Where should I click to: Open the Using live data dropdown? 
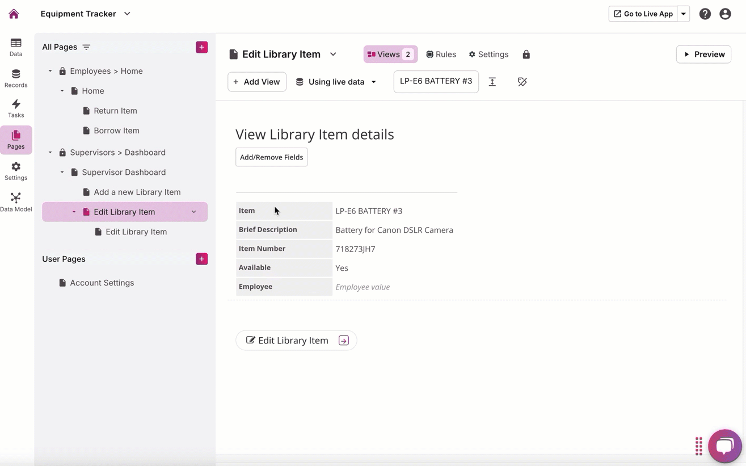[336, 82]
